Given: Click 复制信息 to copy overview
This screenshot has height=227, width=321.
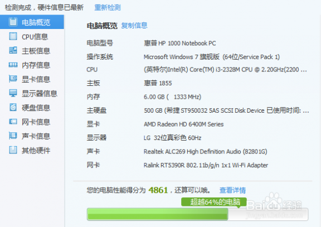Looking at the screenshot, I should 134,26.
